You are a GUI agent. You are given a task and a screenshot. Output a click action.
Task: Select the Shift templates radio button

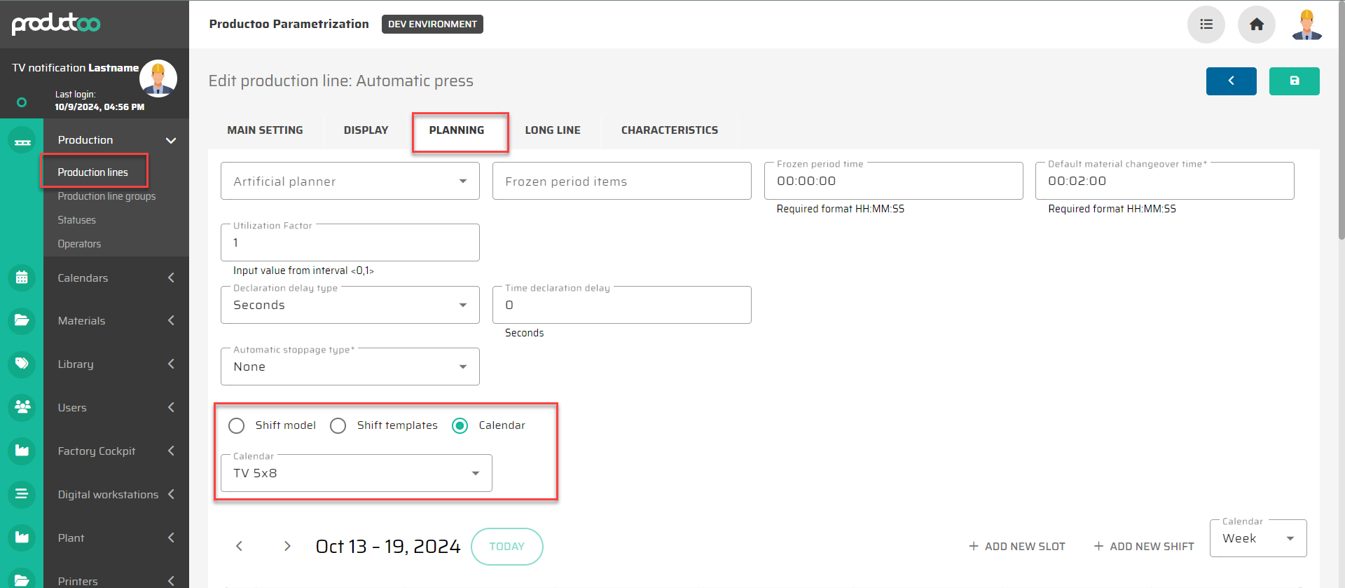point(338,426)
